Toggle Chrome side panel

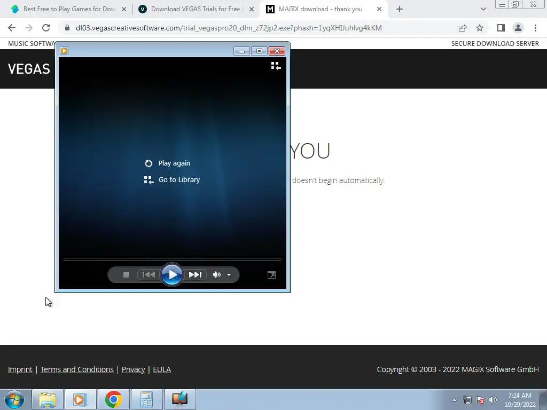pyautogui.click(x=501, y=28)
